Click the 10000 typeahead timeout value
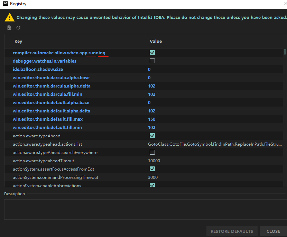Screen dimensions: 287x237 (x=154, y=161)
